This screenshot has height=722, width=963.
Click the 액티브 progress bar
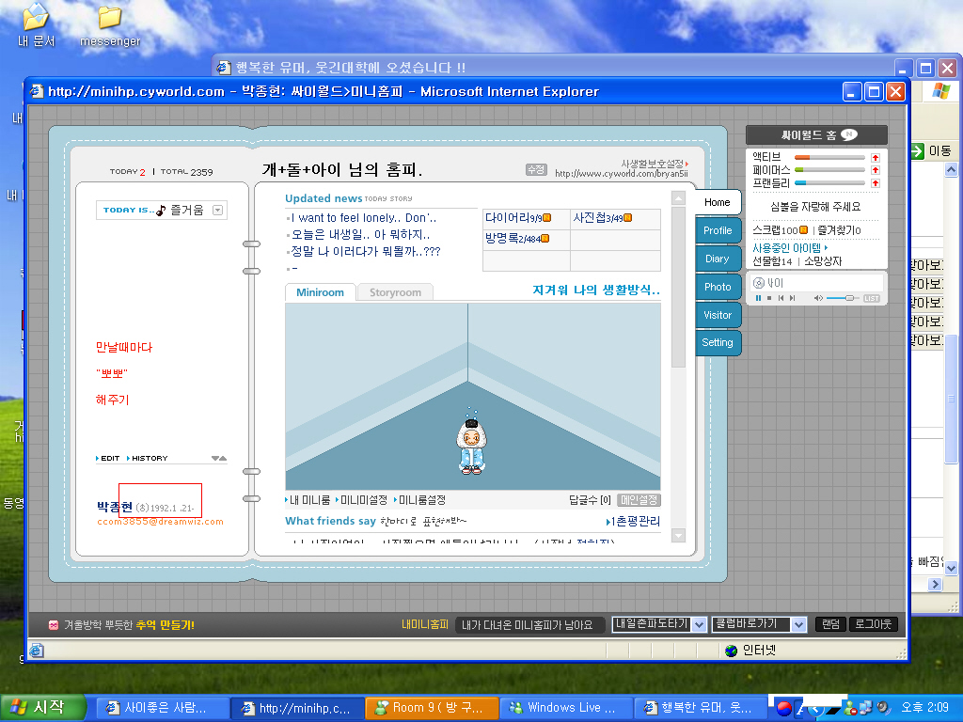pyautogui.click(x=829, y=158)
